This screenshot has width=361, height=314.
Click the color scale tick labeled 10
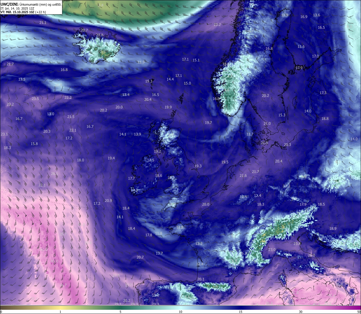[180, 312]
